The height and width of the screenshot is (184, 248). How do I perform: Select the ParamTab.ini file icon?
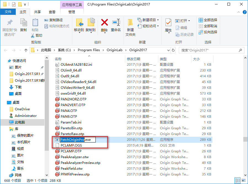point(57,122)
